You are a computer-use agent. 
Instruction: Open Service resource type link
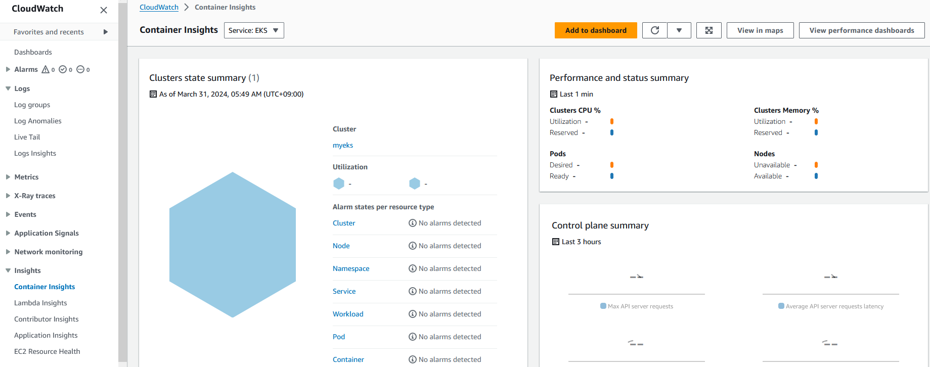coord(344,291)
